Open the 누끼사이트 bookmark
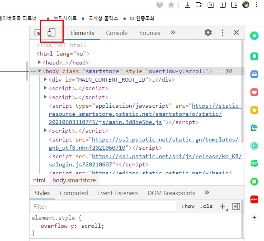Viewport: 264px width, 241px height. click(65, 18)
